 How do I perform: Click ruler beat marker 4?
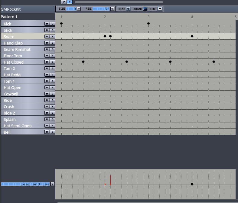pyautogui.click(x=192, y=17)
